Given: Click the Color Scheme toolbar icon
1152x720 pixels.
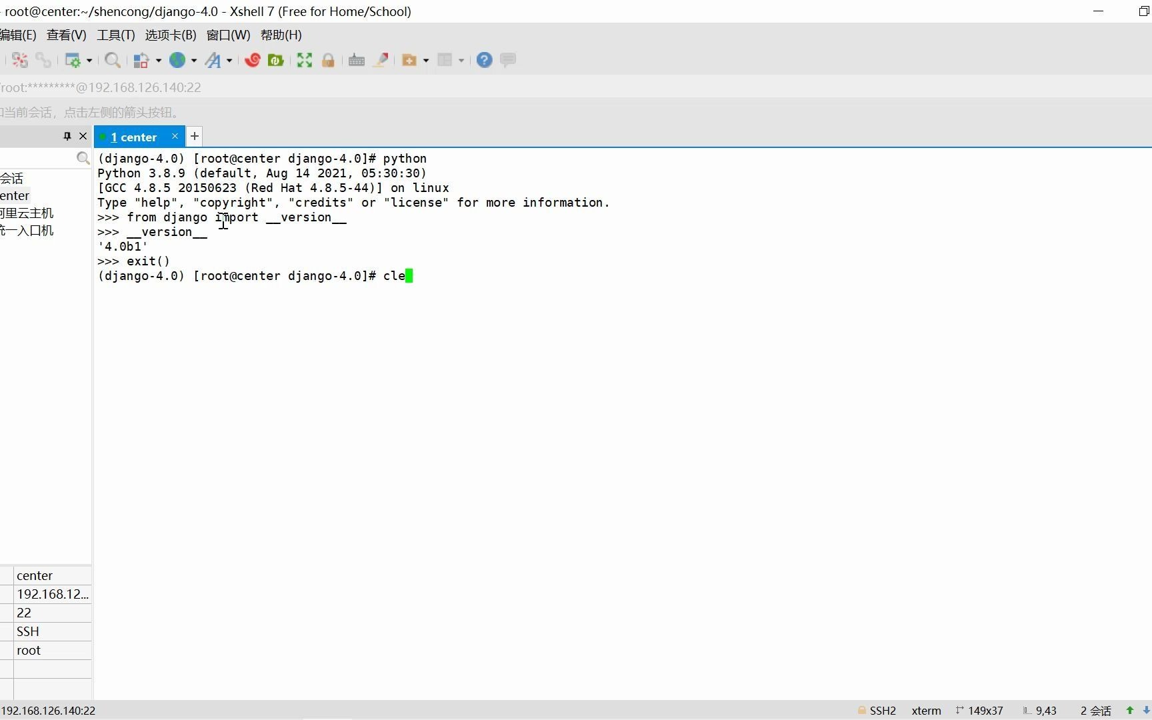Looking at the screenshot, I should point(141,61).
